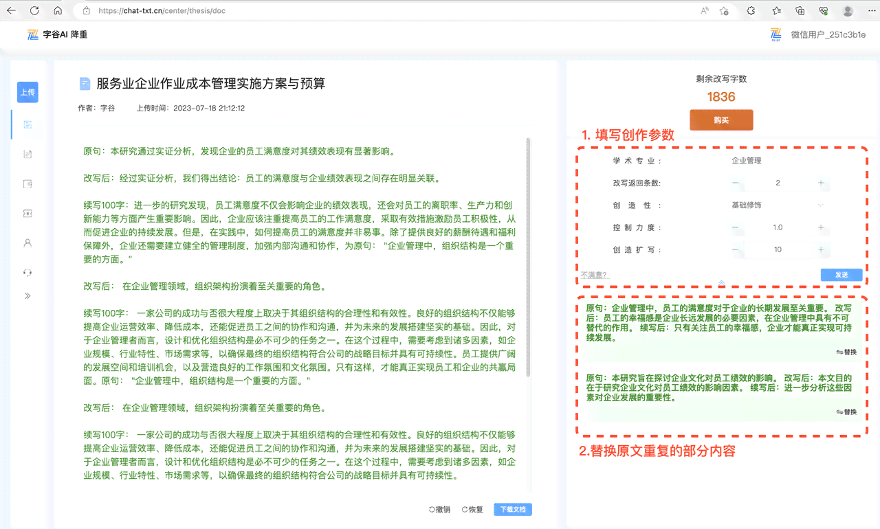Image resolution: width=880 pixels, height=529 pixels.
Task: Click the author text 作者：字谷
Action: (97, 108)
